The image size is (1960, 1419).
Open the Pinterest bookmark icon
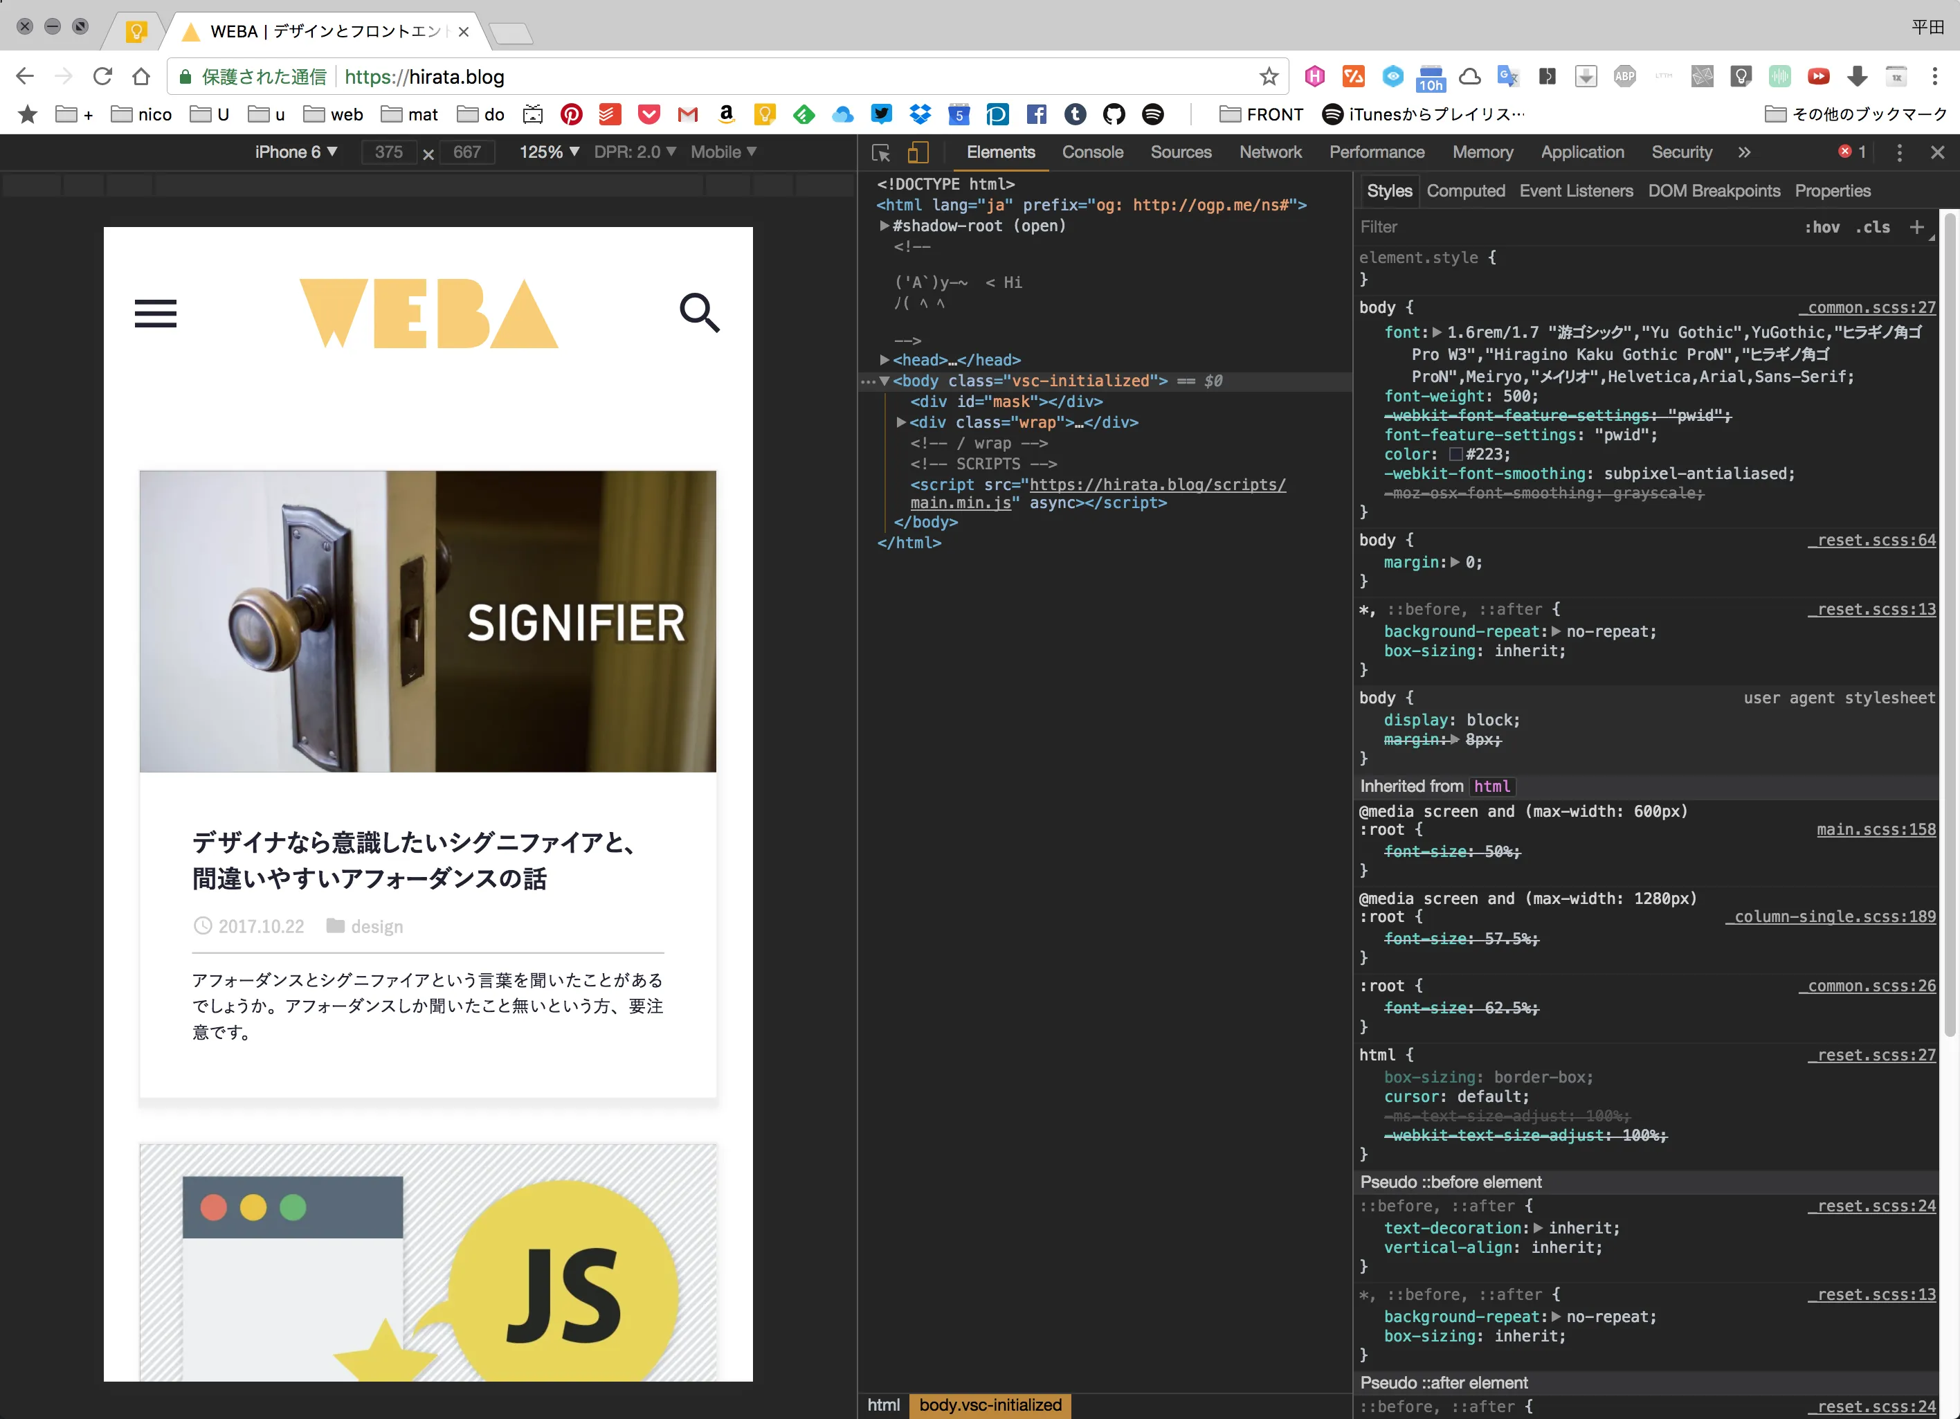[x=571, y=114]
